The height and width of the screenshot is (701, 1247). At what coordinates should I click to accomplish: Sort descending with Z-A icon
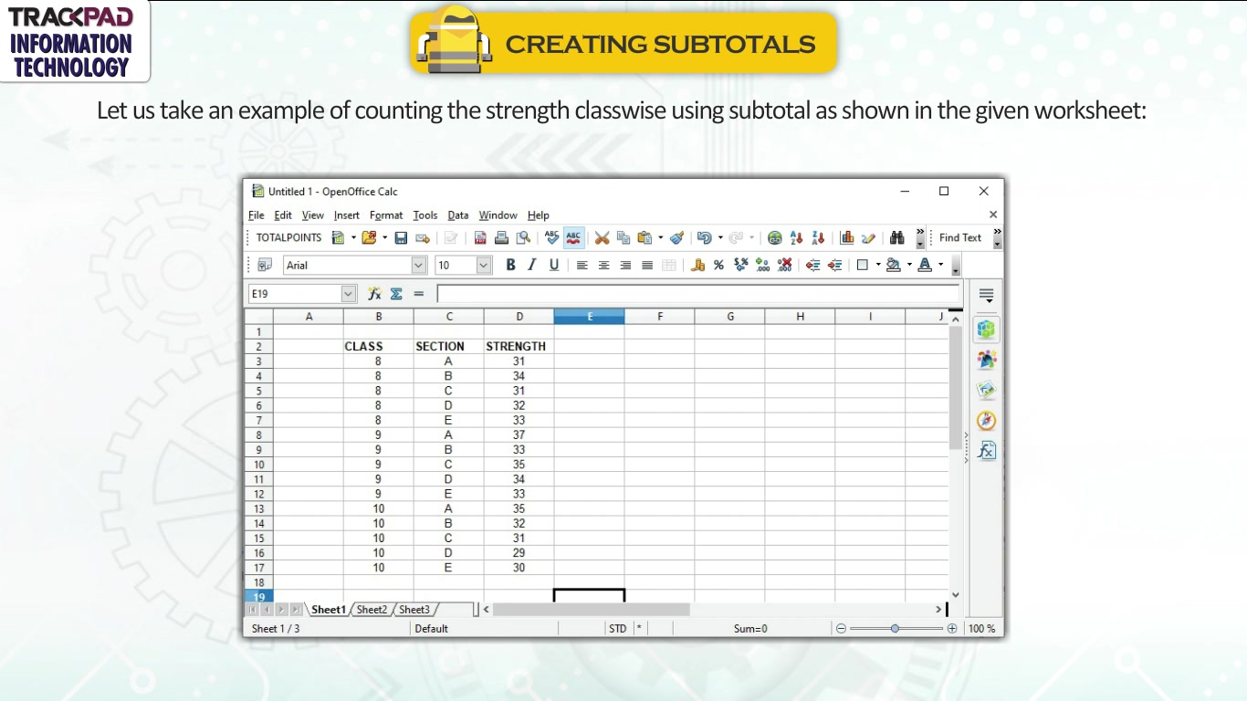818,237
